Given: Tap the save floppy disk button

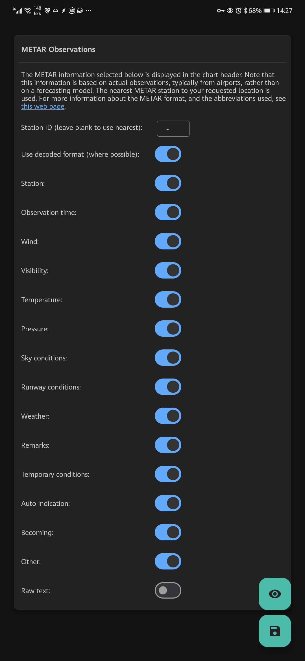Looking at the screenshot, I should (274, 631).
